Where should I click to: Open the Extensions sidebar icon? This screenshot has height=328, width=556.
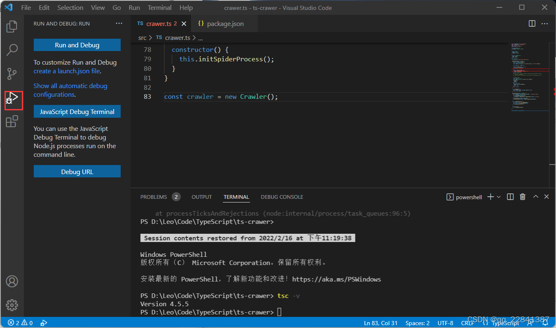coord(12,121)
